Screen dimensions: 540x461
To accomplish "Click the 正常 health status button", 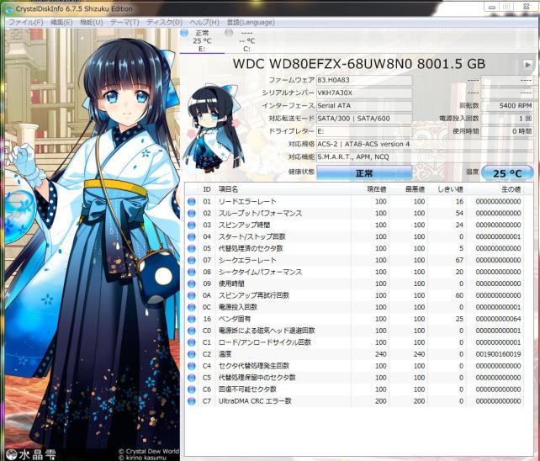I will pyautogui.click(x=364, y=173).
